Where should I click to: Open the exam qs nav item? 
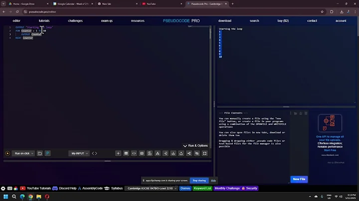click(x=107, y=21)
